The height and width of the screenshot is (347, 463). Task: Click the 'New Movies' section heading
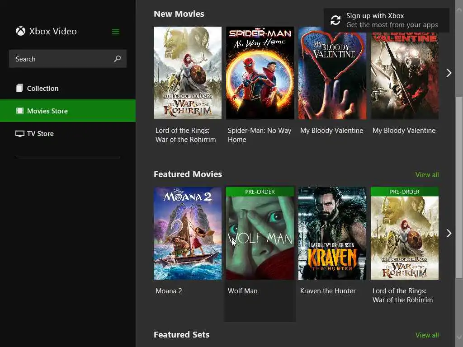(x=179, y=14)
